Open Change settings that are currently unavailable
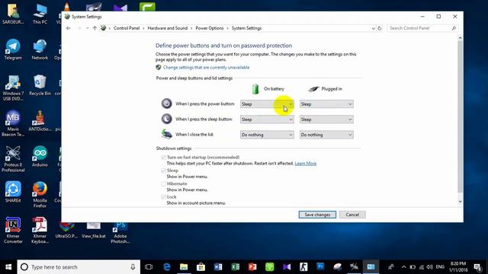The image size is (488, 274). pos(206,68)
